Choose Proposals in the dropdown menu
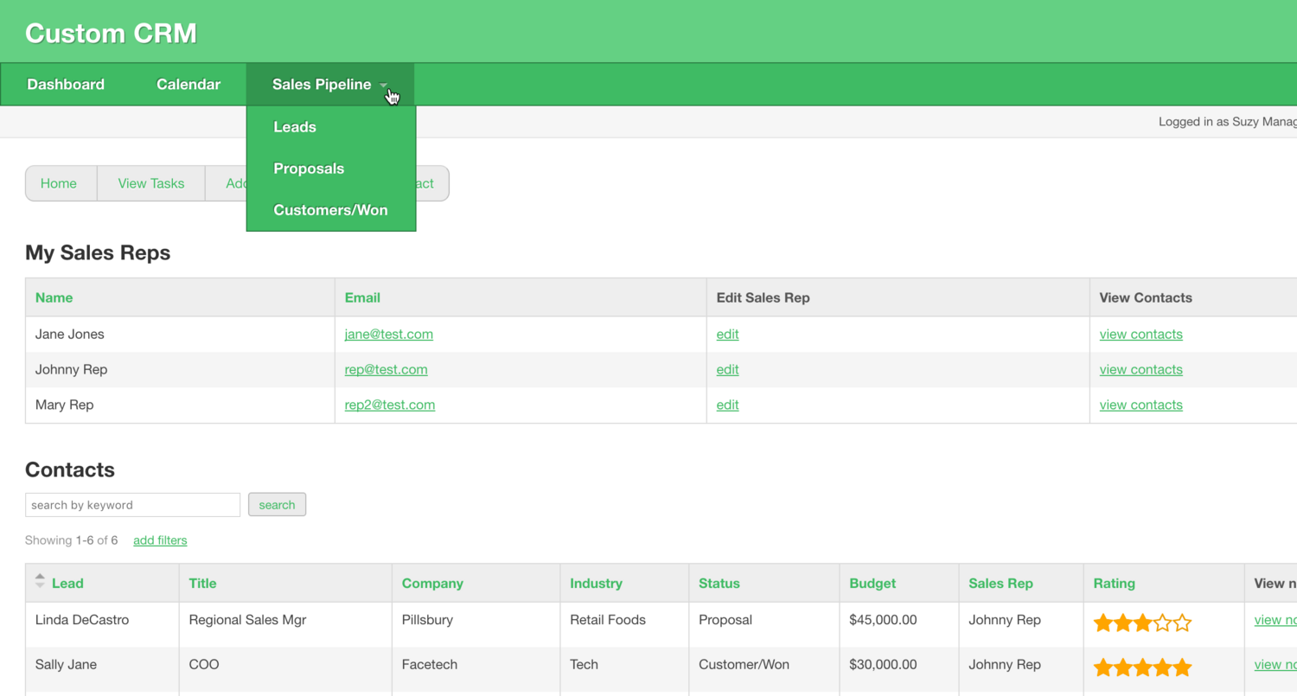The image size is (1297, 696). (309, 169)
